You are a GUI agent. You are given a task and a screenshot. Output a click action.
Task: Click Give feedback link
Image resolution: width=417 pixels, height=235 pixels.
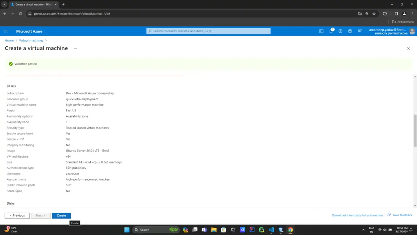[400, 215]
